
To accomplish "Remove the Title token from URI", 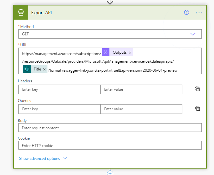I will click(x=44, y=69).
